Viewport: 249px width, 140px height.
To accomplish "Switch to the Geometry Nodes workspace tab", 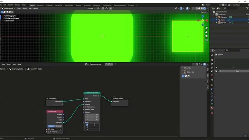I will click(x=119, y=5).
